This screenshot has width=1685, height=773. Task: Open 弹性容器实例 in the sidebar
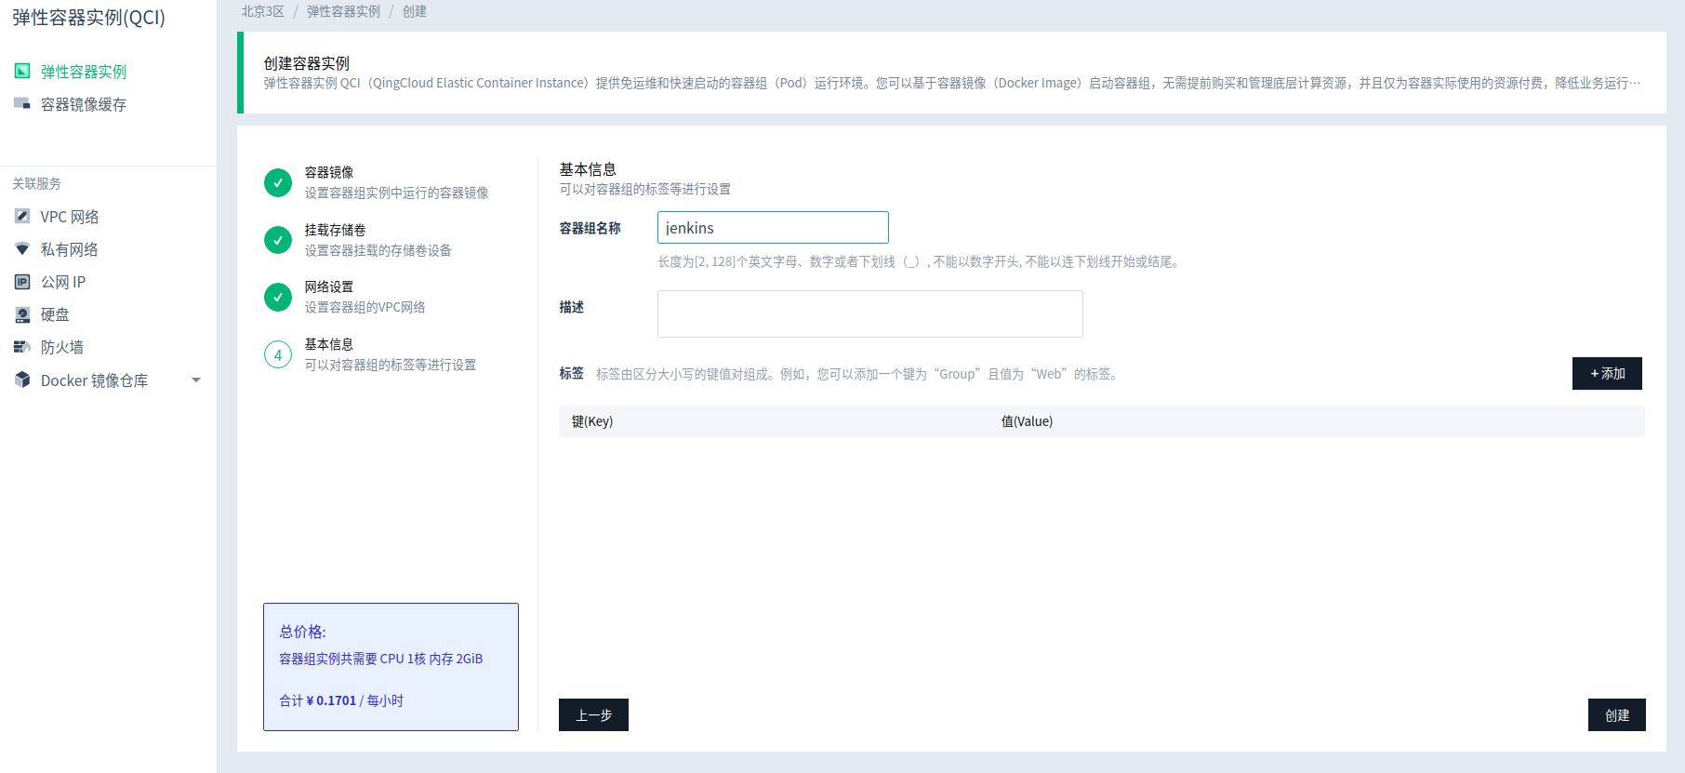[x=84, y=72]
